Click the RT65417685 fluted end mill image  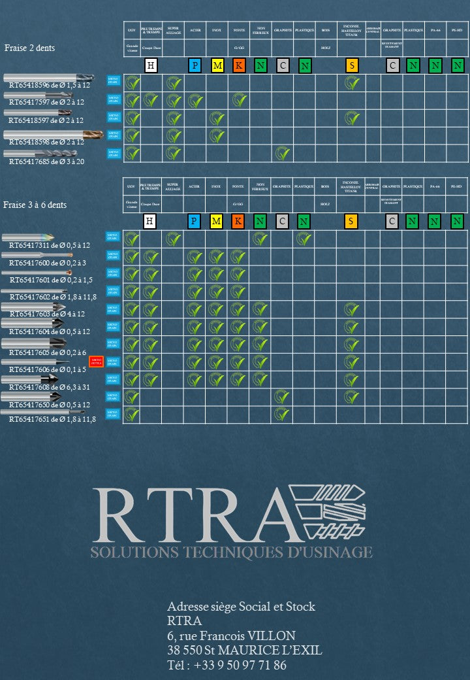click(x=40, y=153)
